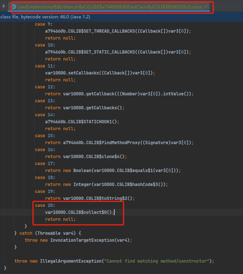Click CGLIB$SET_THREAD_CALLBACKS call line
The image size is (243, 274).
[118, 31]
